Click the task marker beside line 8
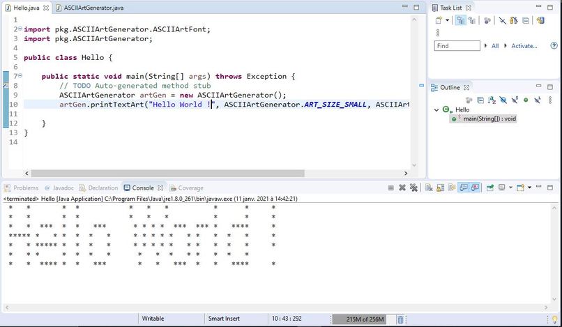 click(6, 85)
